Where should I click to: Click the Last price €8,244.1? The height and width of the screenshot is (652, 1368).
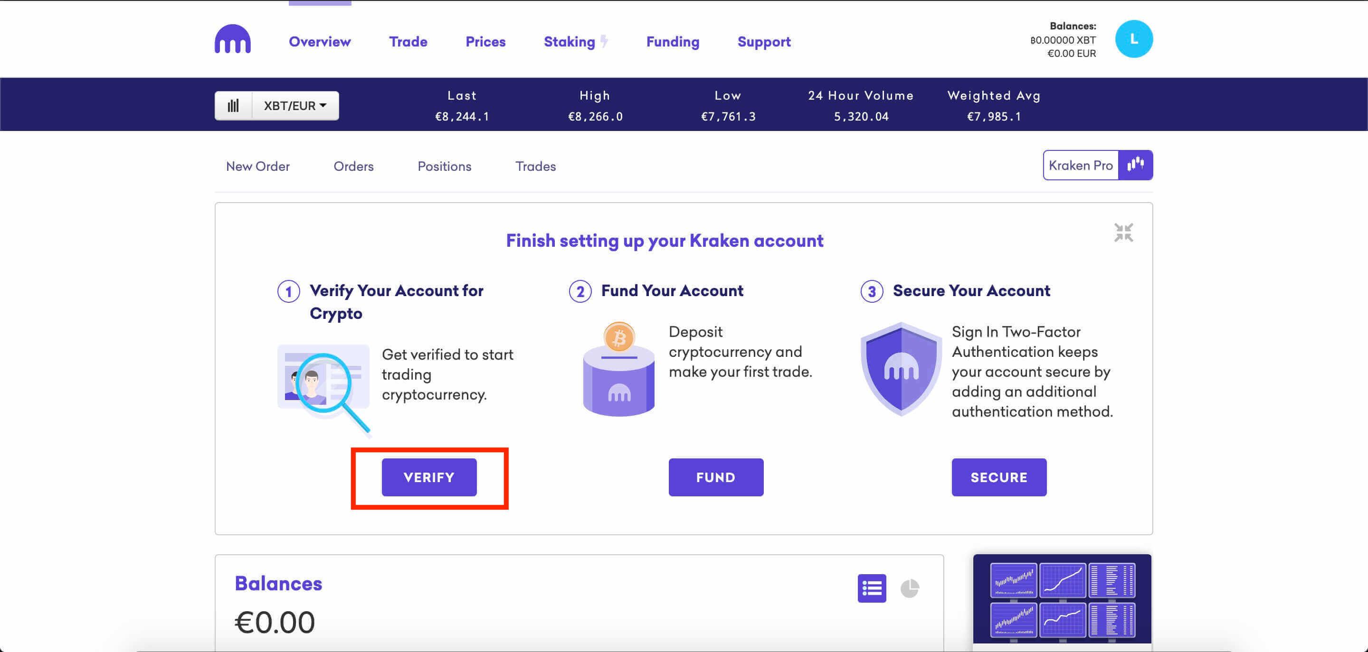(462, 116)
